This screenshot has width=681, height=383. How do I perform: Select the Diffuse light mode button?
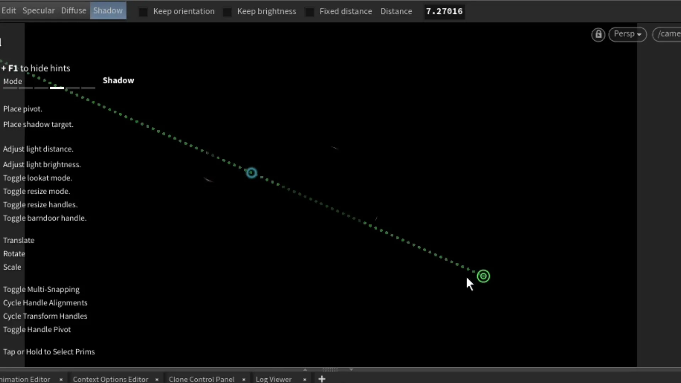point(73,11)
